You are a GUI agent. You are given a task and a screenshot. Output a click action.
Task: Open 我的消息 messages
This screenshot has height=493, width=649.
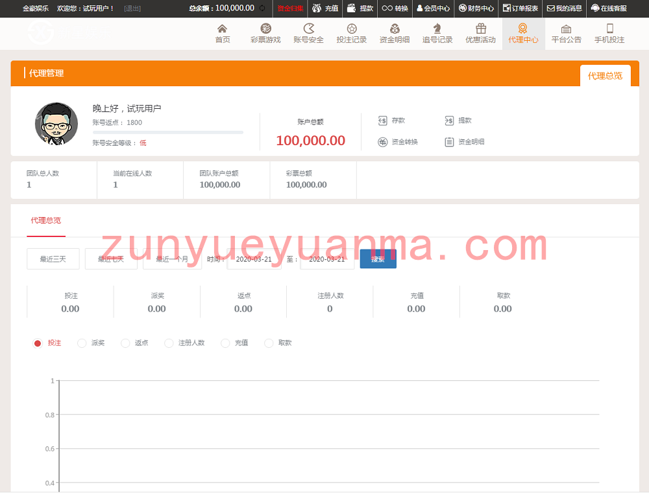pyautogui.click(x=565, y=8)
